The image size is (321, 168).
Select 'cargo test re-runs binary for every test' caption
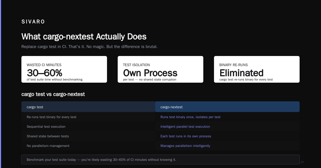246,79
